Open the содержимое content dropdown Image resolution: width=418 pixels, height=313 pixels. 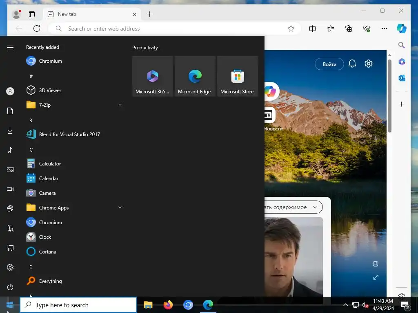293,207
